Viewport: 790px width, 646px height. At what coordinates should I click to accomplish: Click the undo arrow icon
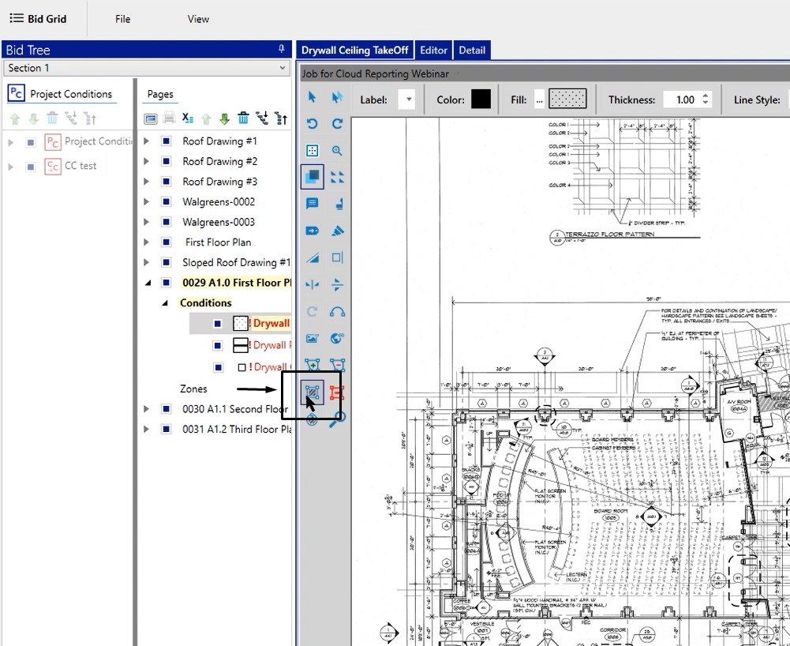(312, 124)
